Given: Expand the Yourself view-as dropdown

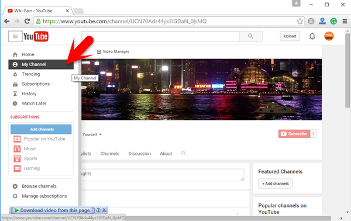Looking at the screenshot, I should click(x=92, y=134).
